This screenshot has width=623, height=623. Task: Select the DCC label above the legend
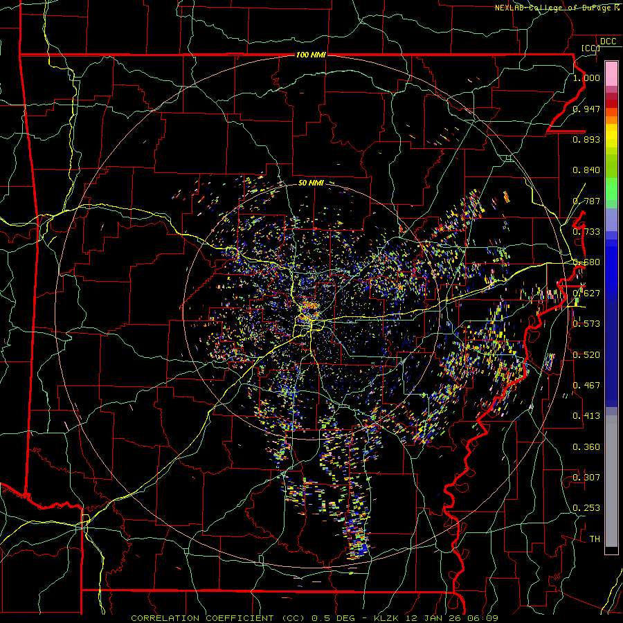coord(608,41)
